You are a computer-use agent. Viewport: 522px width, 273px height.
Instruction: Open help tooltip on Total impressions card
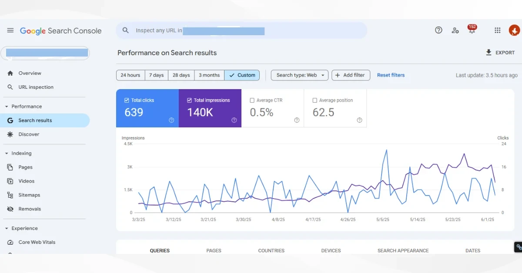[x=234, y=120]
